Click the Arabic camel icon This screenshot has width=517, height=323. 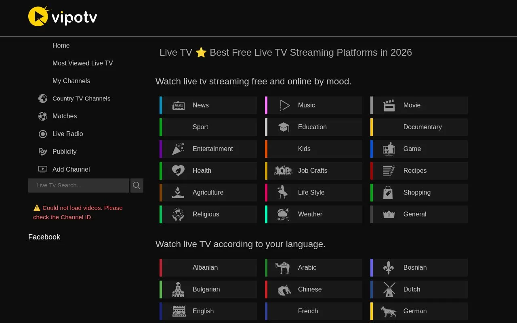(282, 267)
